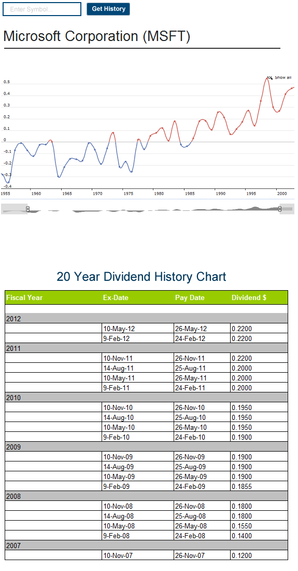Click the 14-Aug-08 ex-date cell
Image resolution: width=298 pixels, height=571 pixels.
click(x=138, y=515)
